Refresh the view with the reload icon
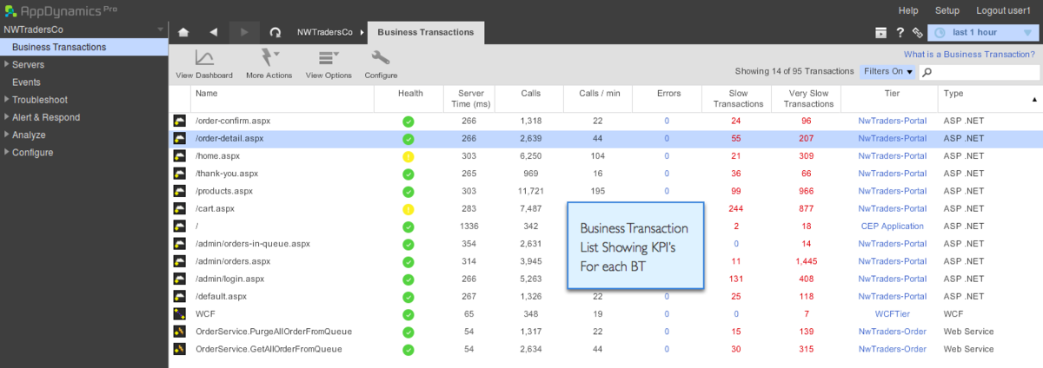 [x=275, y=32]
